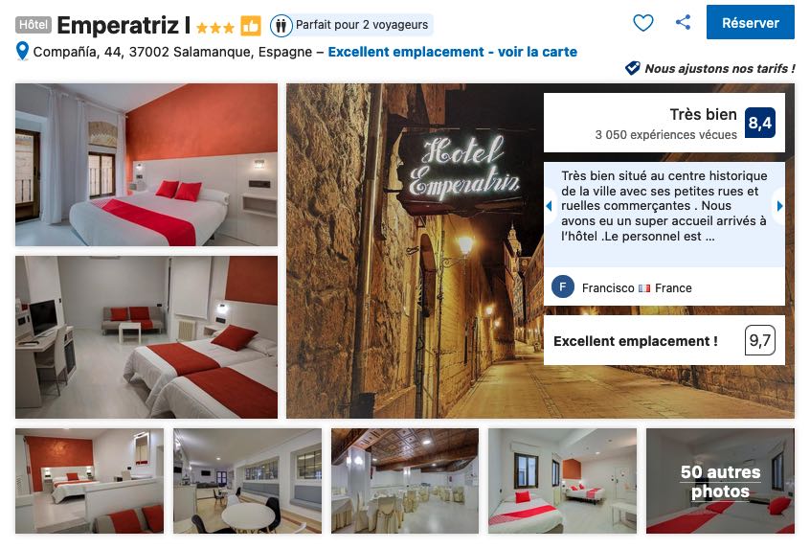Open 'Excellent emplacement - voir la carte' link
The width and height of the screenshot is (810, 549).
coord(453,52)
